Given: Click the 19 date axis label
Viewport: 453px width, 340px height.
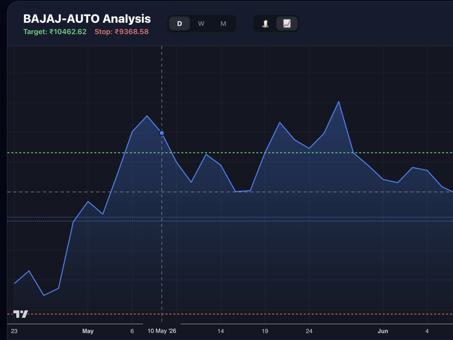Looking at the screenshot, I should tap(265, 331).
